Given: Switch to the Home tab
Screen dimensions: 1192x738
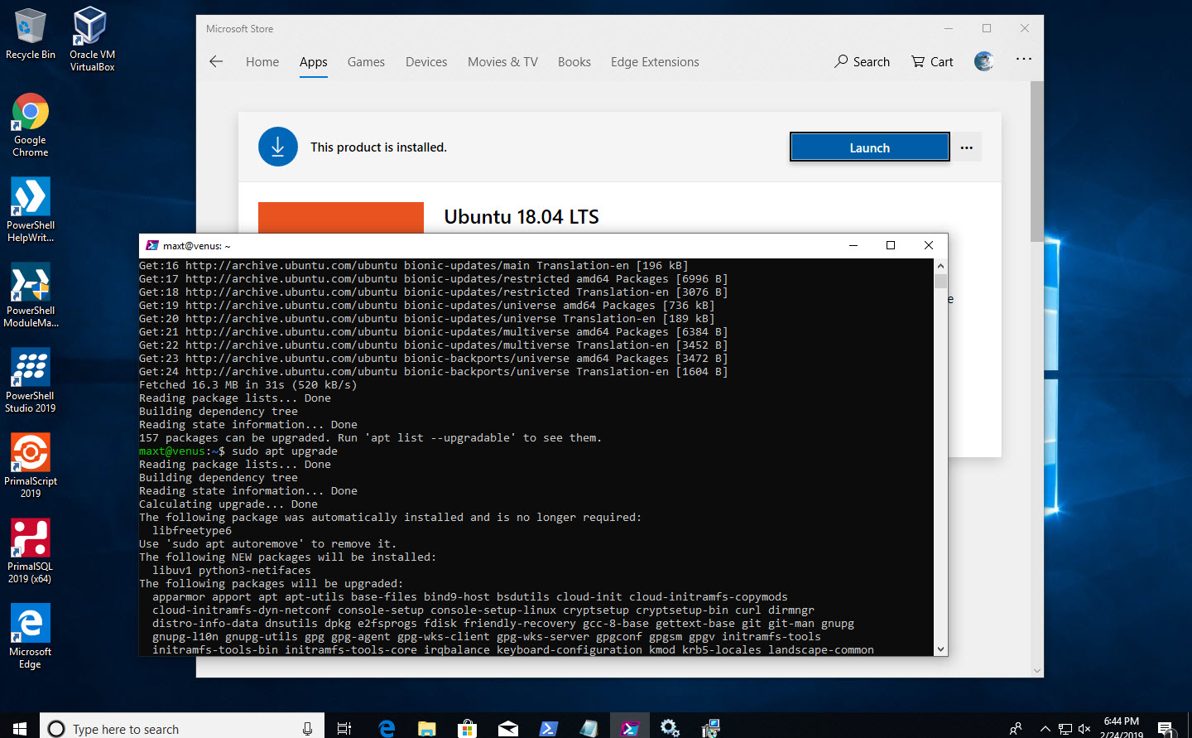Looking at the screenshot, I should pyautogui.click(x=262, y=62).
